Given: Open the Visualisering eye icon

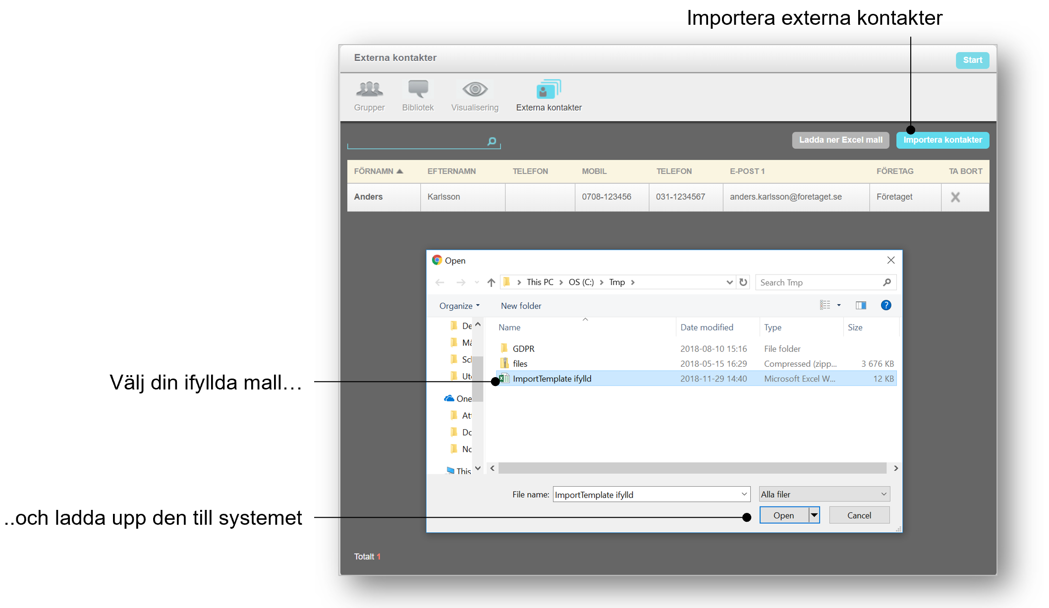Looking at the screenshot, I should 475,89.
